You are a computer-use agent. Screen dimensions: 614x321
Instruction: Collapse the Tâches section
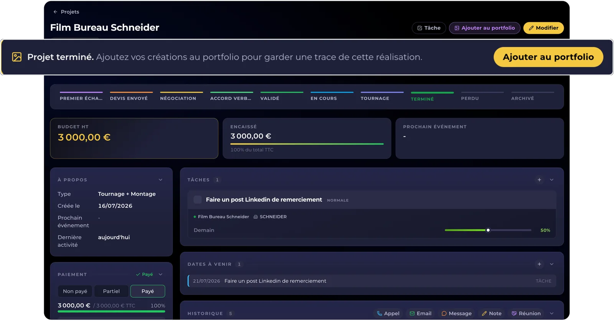pos(551,180)
